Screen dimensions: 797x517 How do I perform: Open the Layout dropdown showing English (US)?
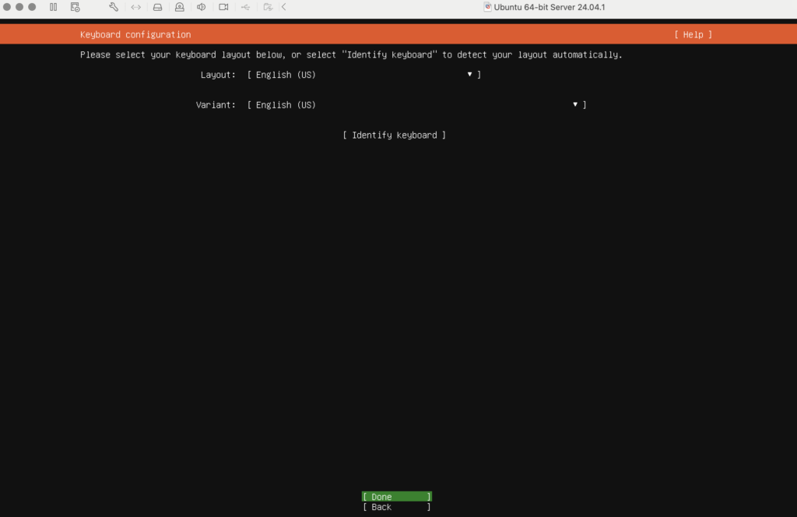[362, 74]
